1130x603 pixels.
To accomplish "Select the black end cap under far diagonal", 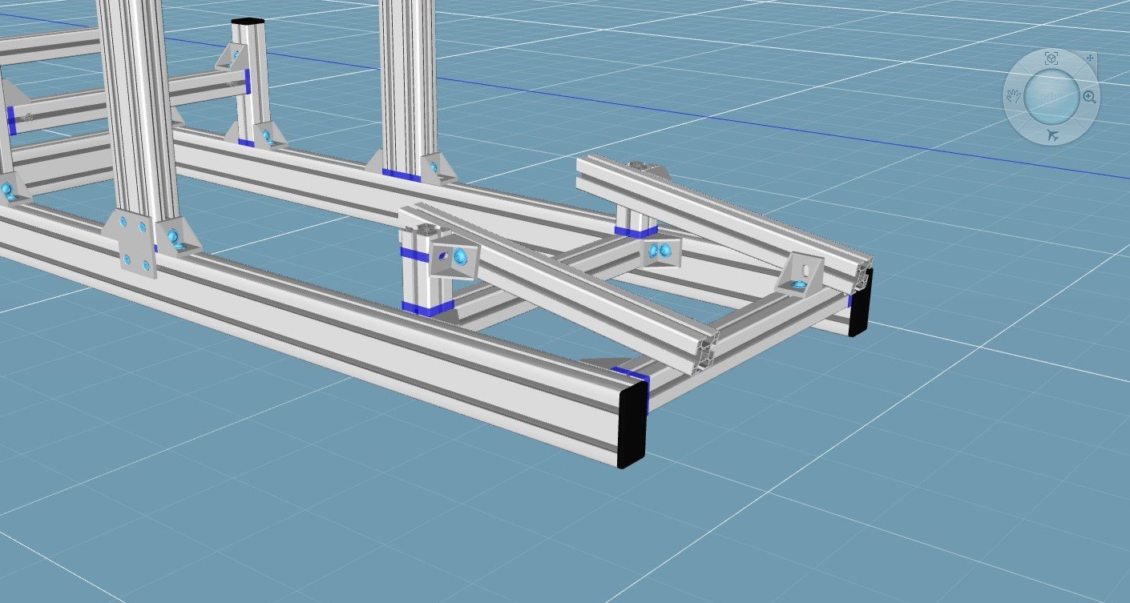I will click(x=860, y=304).
